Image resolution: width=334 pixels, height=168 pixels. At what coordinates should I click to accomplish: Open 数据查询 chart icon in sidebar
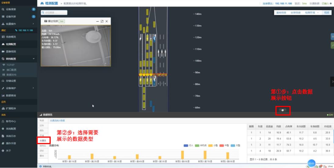coord(3,96)
